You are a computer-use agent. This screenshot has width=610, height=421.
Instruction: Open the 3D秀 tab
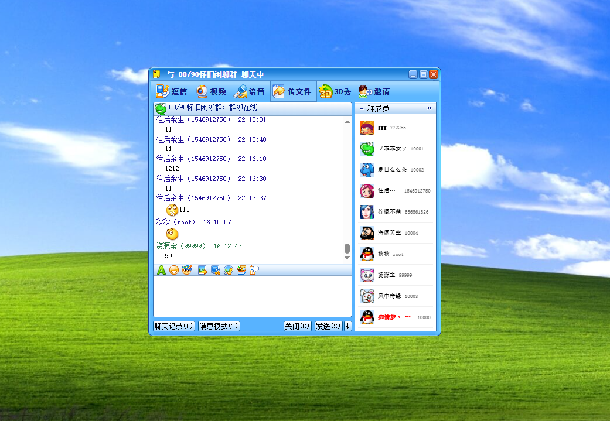click(x=336, y=91)
